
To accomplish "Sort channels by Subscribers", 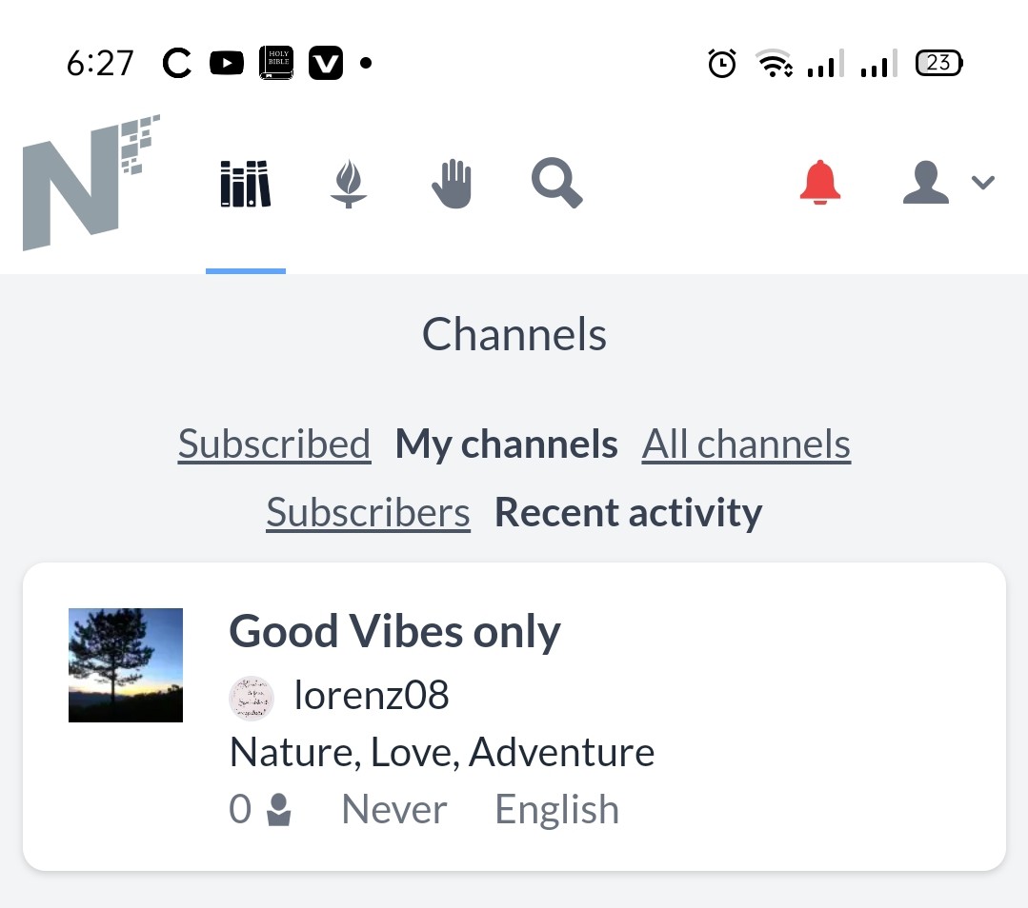I will (x=368, y=512).
